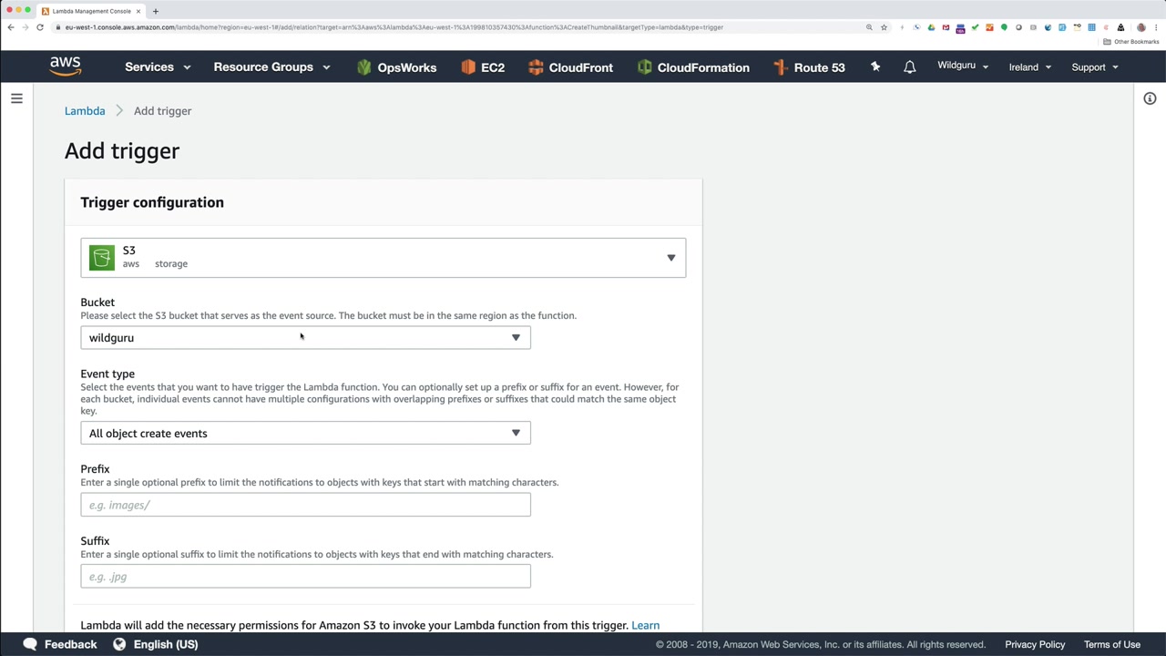Image resolution: width=1166 pixels, height=656 pixels.
Task: Click the CloudFormation shortcut label
Action: [x=703, y=67]
